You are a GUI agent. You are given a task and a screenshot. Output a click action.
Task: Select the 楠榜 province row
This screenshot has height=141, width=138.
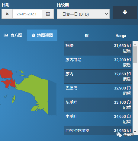98,48
